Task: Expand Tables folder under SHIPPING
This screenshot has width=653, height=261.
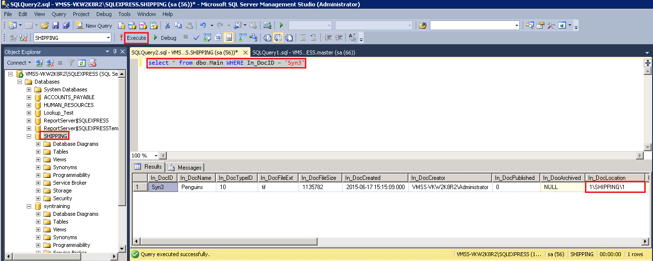Action: (x=38, y=152)
